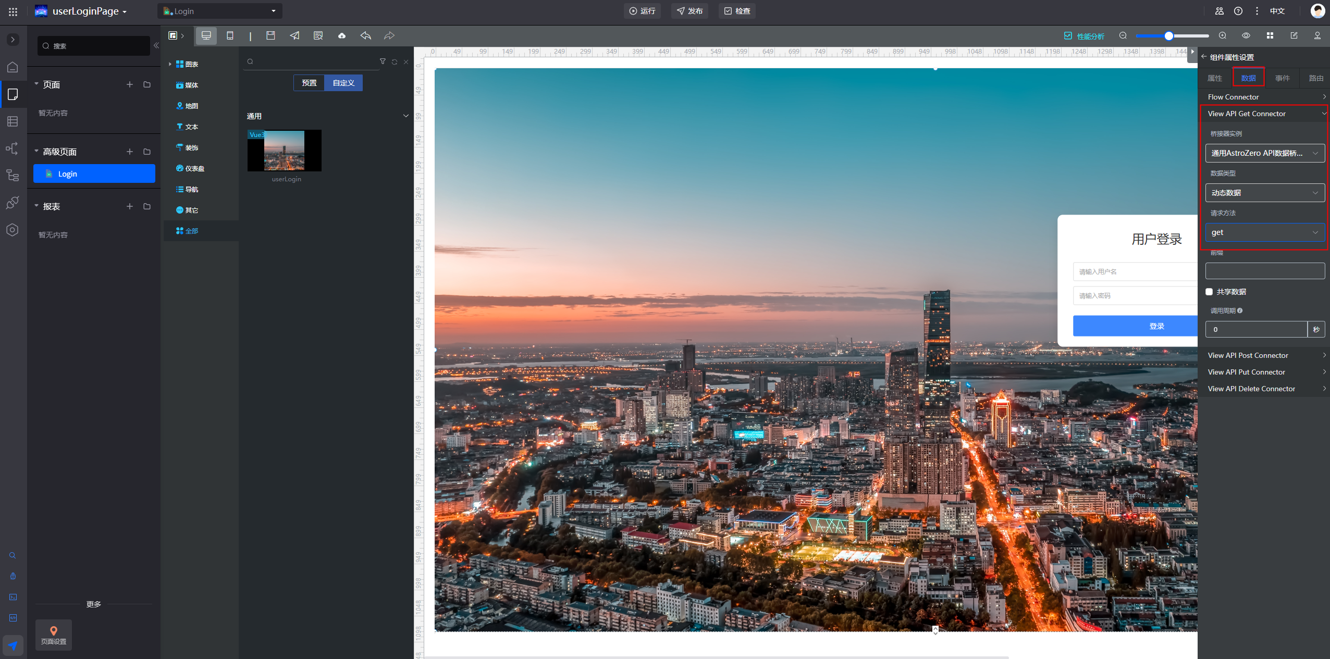1330x659 pixels.
Task: Open the 请求方法 get dropdown
Action: coord(1265,232)
